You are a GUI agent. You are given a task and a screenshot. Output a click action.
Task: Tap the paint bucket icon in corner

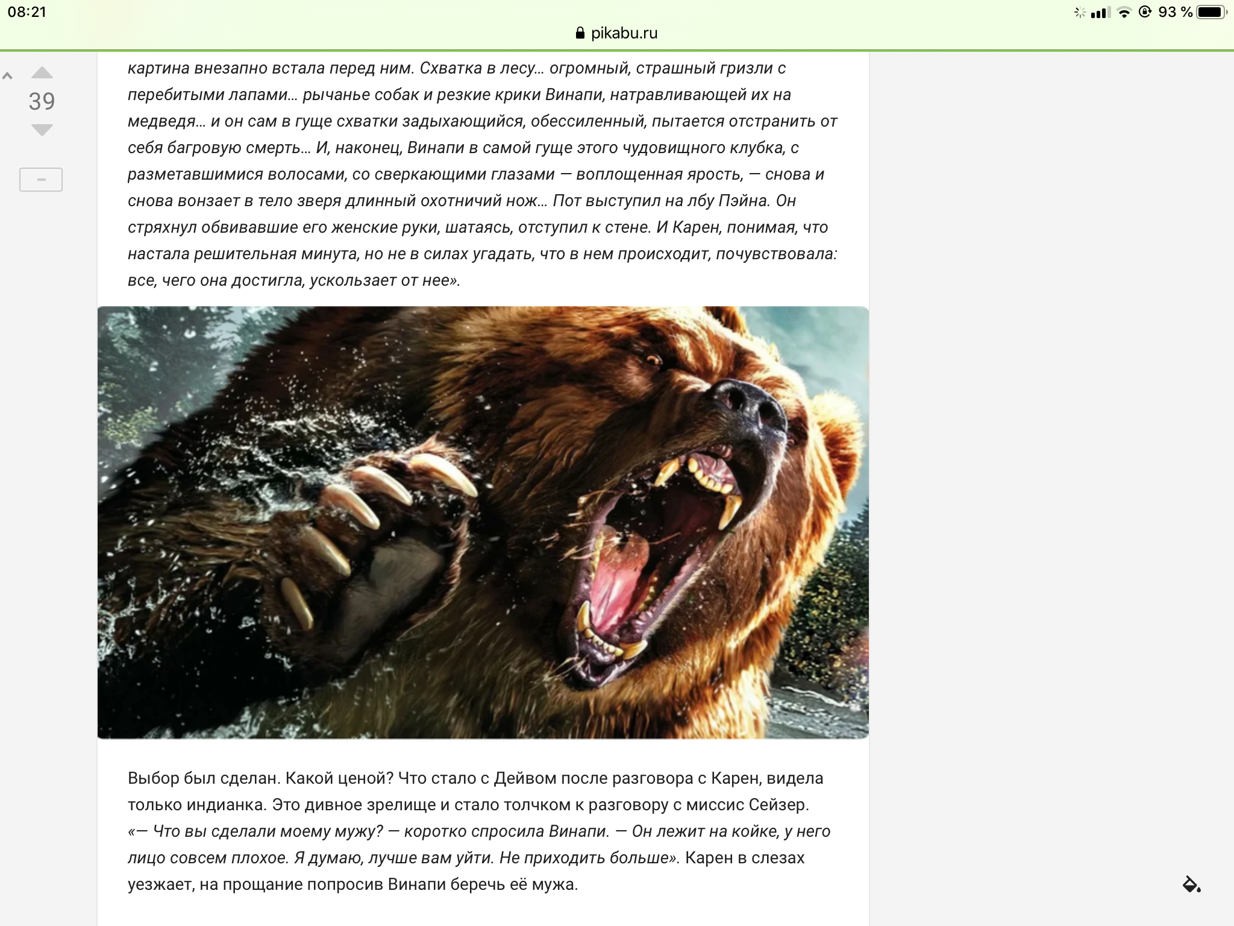click(1191, 884)
